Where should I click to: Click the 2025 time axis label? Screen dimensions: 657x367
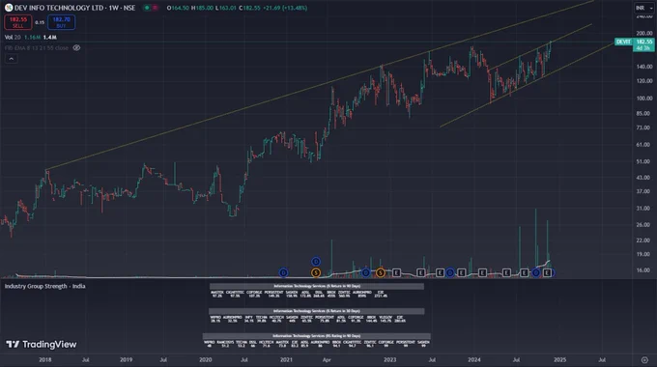point(559,360)
